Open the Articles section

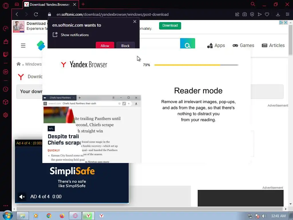[273, 46]
